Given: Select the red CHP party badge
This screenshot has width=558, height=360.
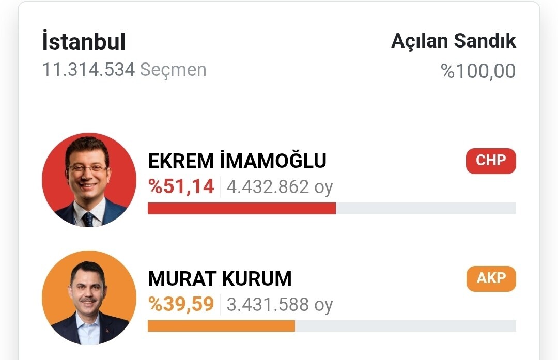Looking at the screenshot, I should coord(490,161).
